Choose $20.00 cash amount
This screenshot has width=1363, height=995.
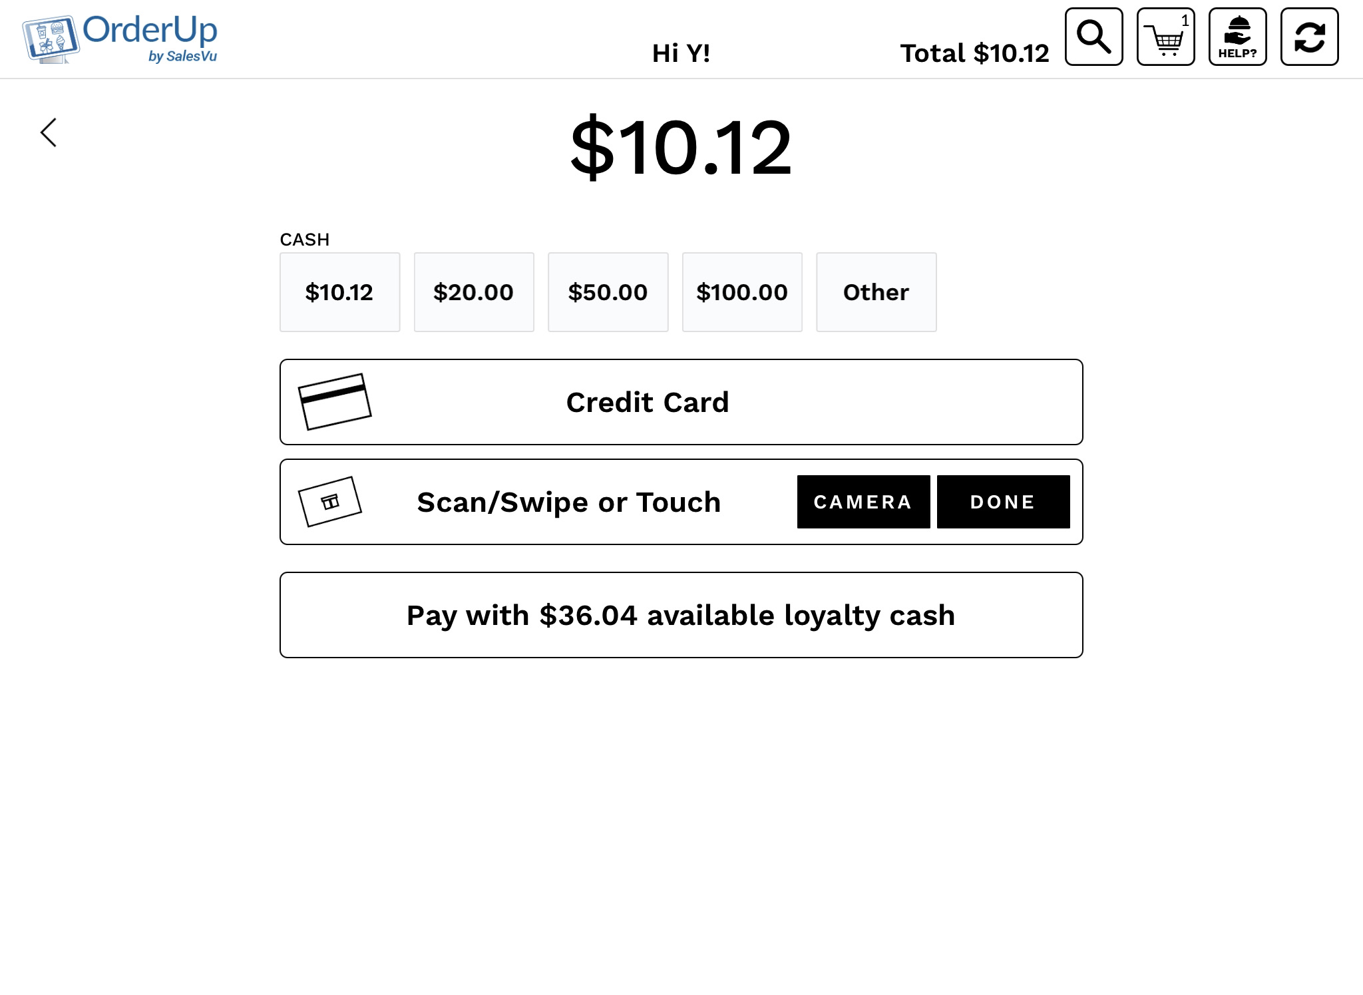[x=474, y=292]
